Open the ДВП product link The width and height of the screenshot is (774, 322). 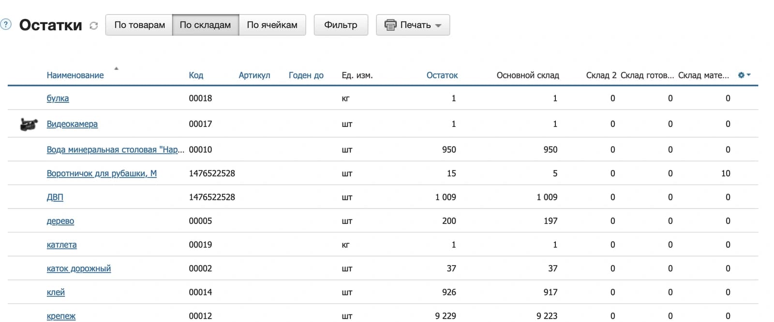pyautogui.click(x=55, y=197)
